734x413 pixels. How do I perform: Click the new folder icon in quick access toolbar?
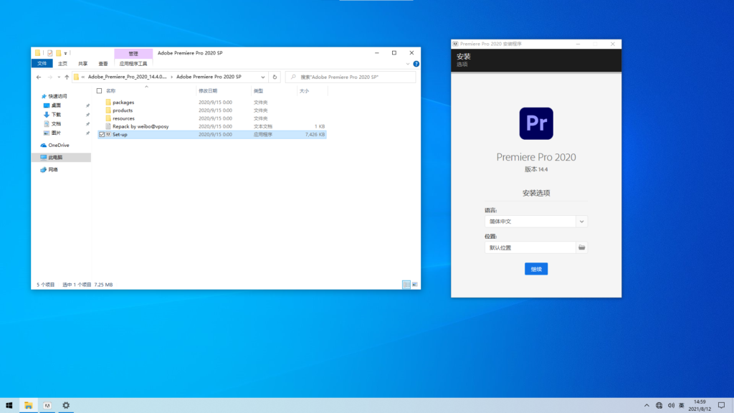pyautogui.click(x=59, y=53)
